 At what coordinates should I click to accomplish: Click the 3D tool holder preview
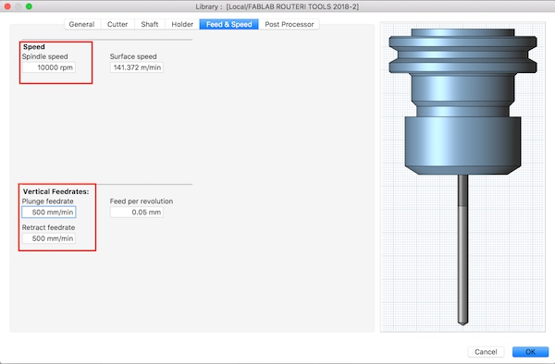[x=462, y=176]
